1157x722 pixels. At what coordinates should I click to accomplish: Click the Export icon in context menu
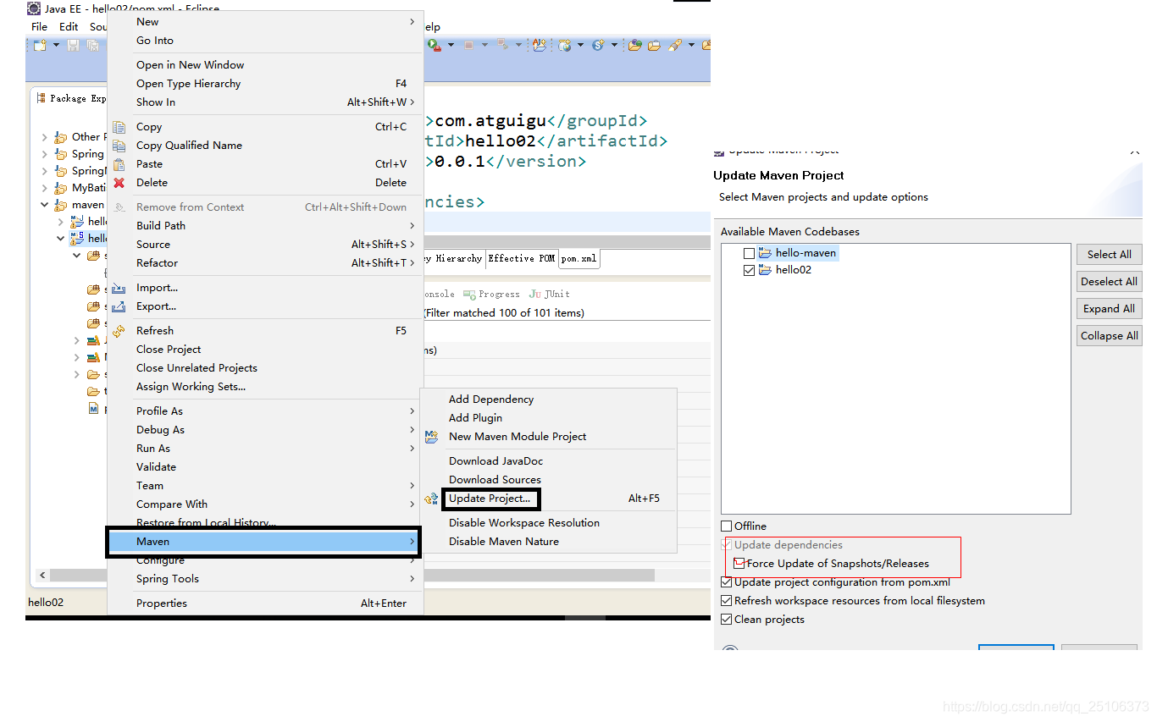click(x=119, y=306)
